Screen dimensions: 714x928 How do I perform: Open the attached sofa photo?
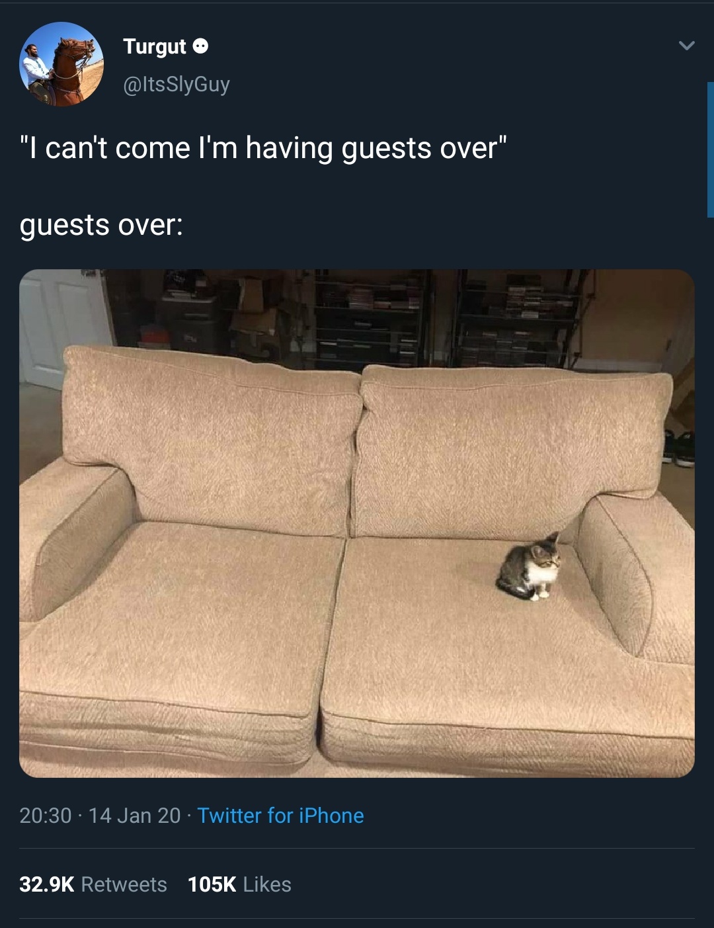pyautogui.click(x=357, y=523)
